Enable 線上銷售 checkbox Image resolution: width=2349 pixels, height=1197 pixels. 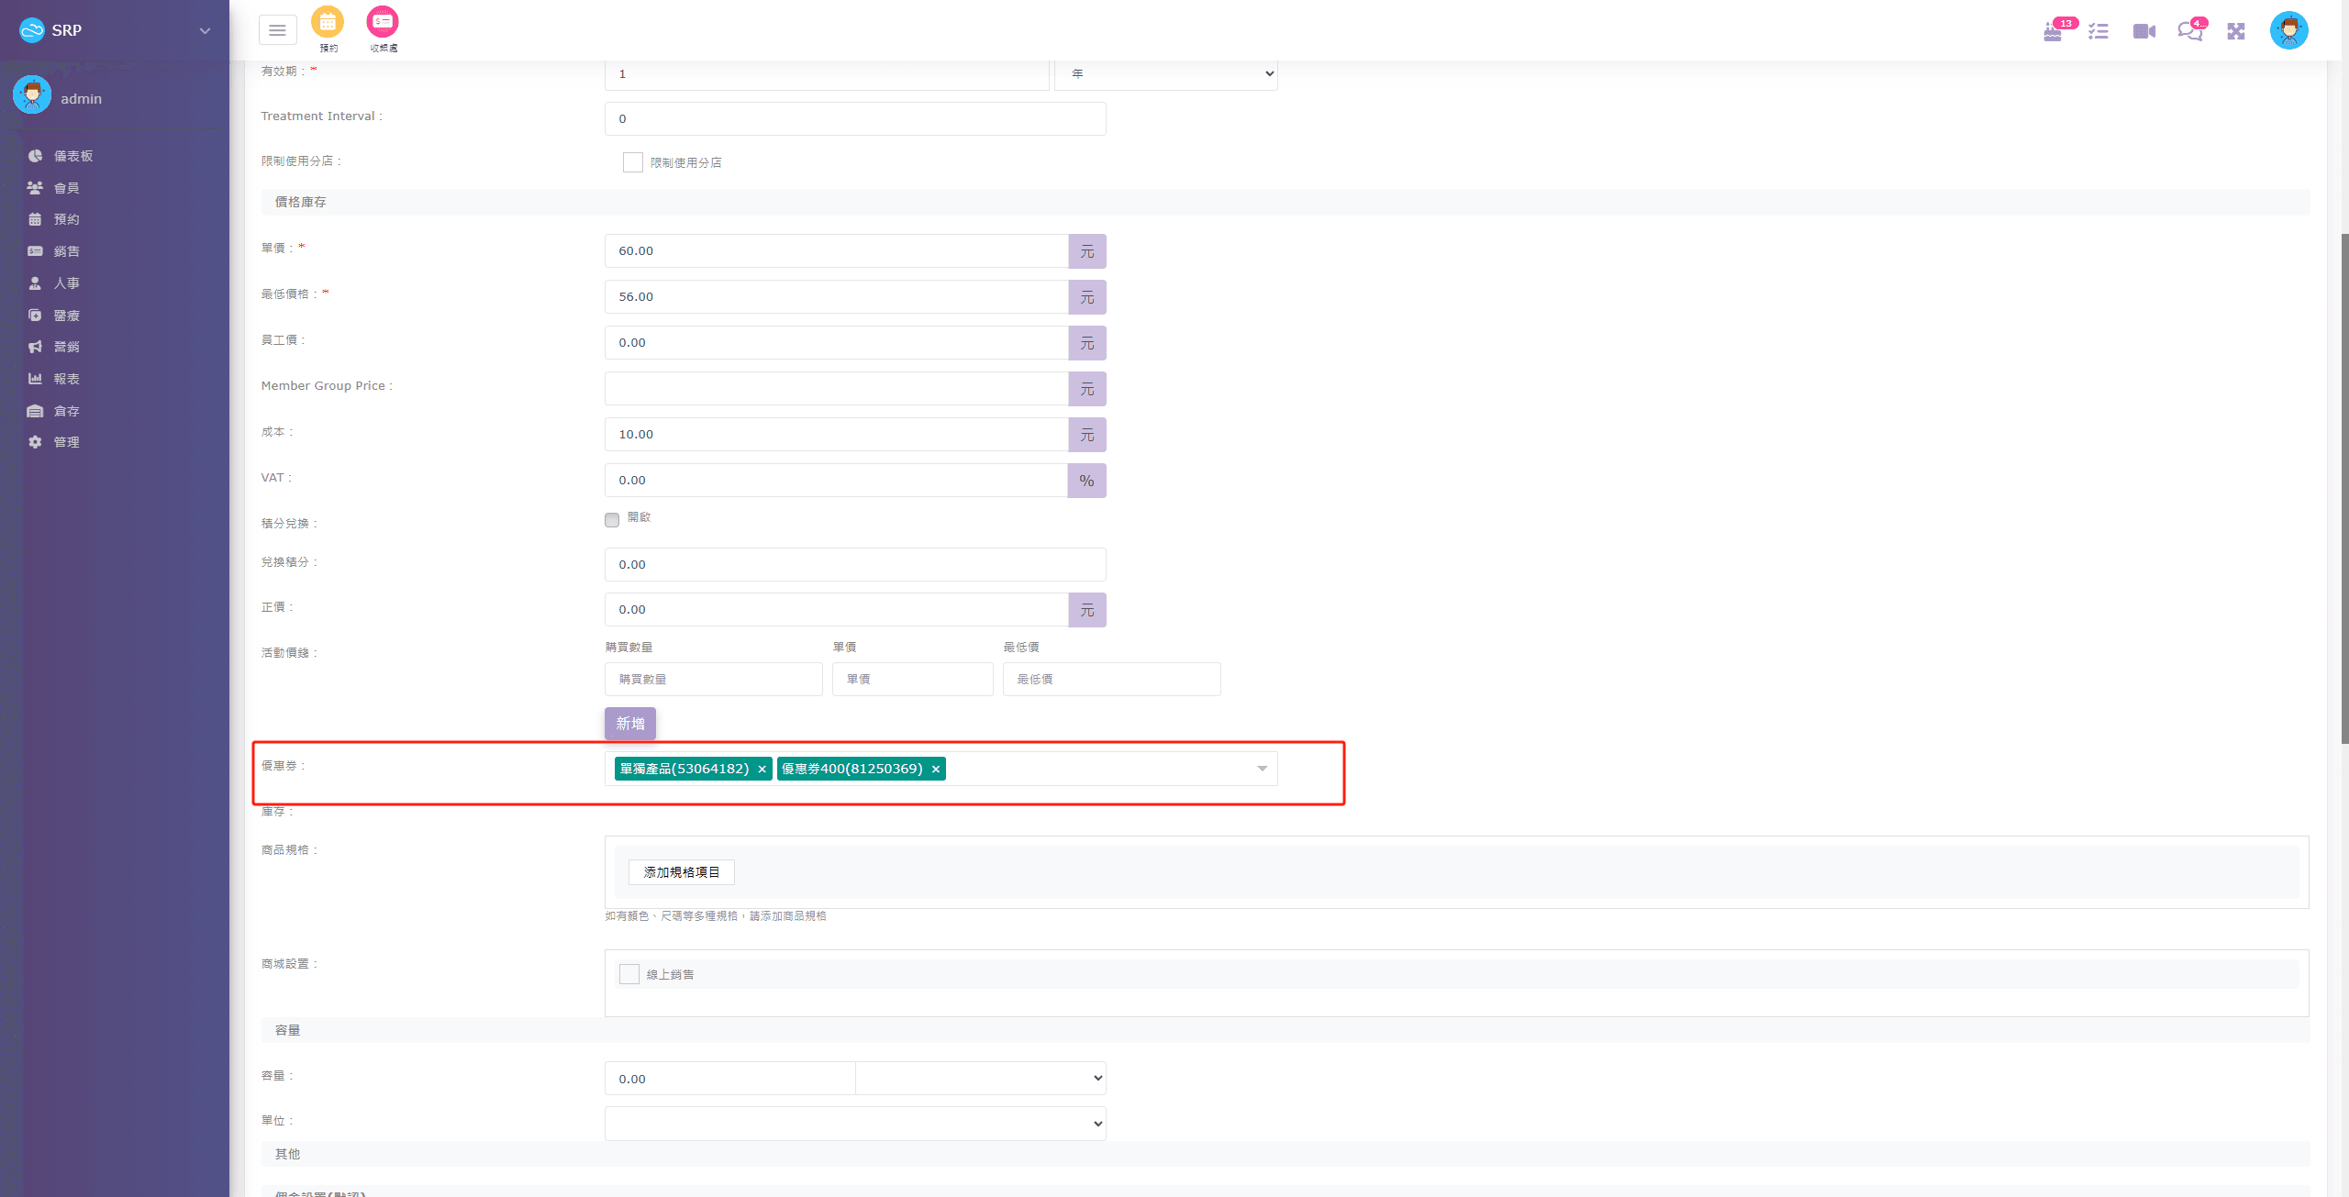(629, 974)
